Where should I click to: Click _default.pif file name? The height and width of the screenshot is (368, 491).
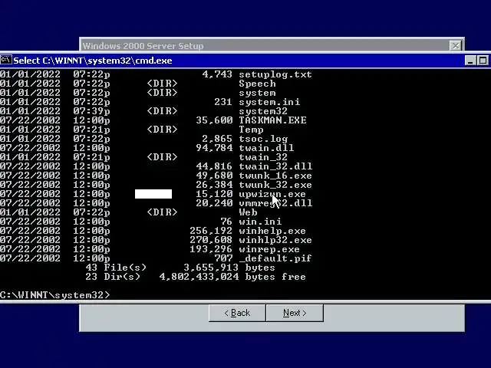[275, 258]
